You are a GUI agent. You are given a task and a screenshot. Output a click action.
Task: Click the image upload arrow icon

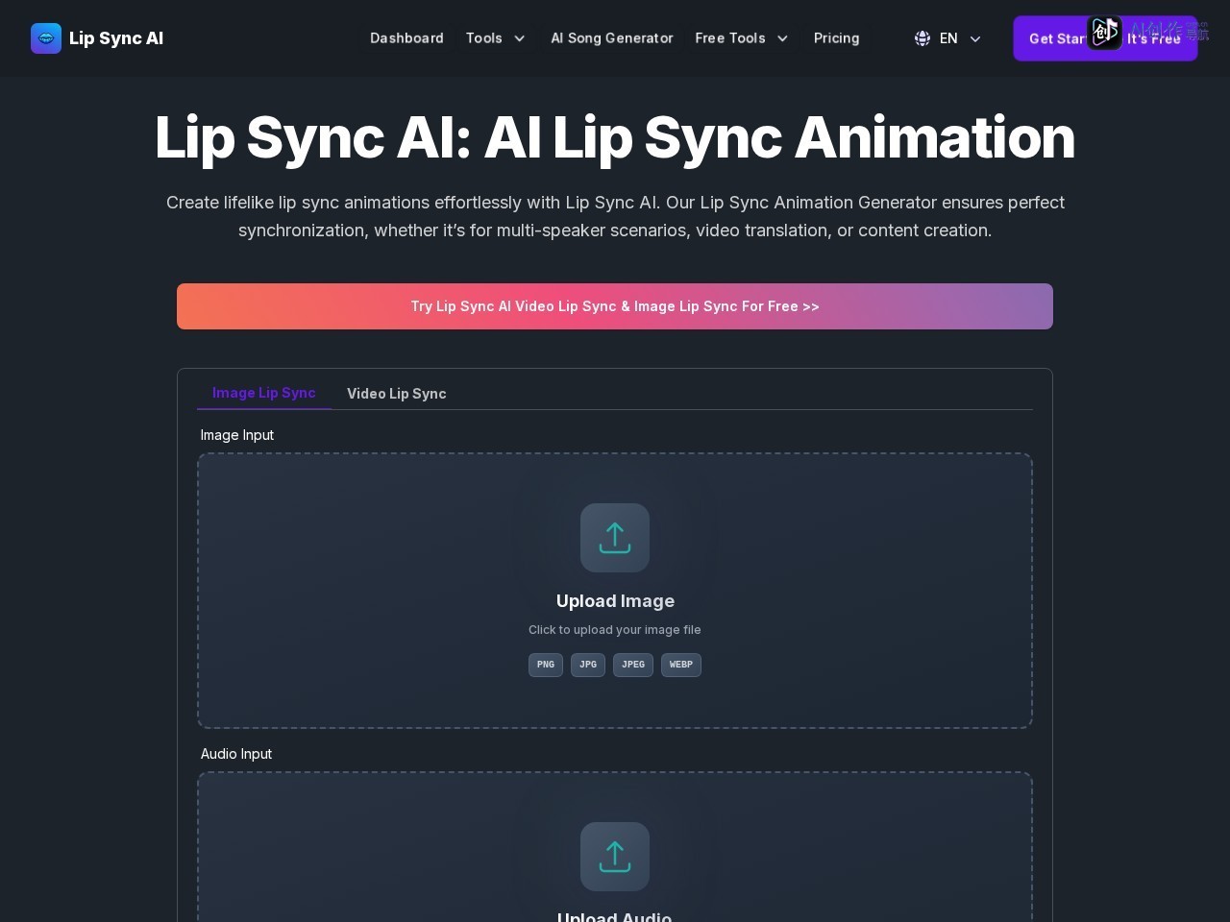(615, 538)
